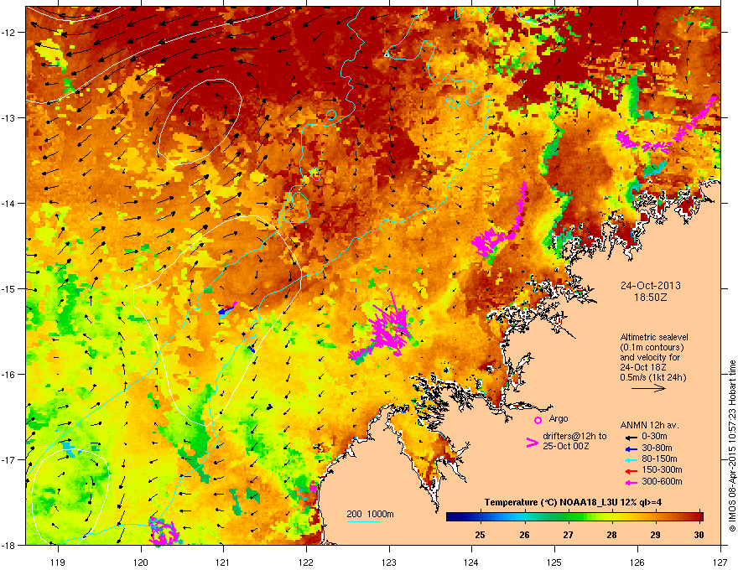Click the red 150-300m arrow legend icon
The width and height of the screenshot is (738, 570).
pyautogui.click(x=631, y=471)
